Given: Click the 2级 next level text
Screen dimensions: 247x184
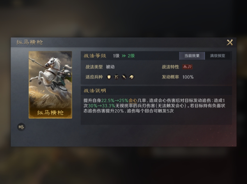Looking at the screenshot, I should [131, 56].
